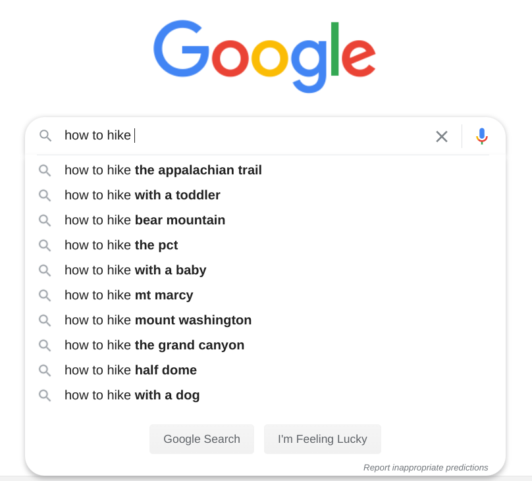Click the magnifier icon next to 'half dome'

(x=45, y=370)
